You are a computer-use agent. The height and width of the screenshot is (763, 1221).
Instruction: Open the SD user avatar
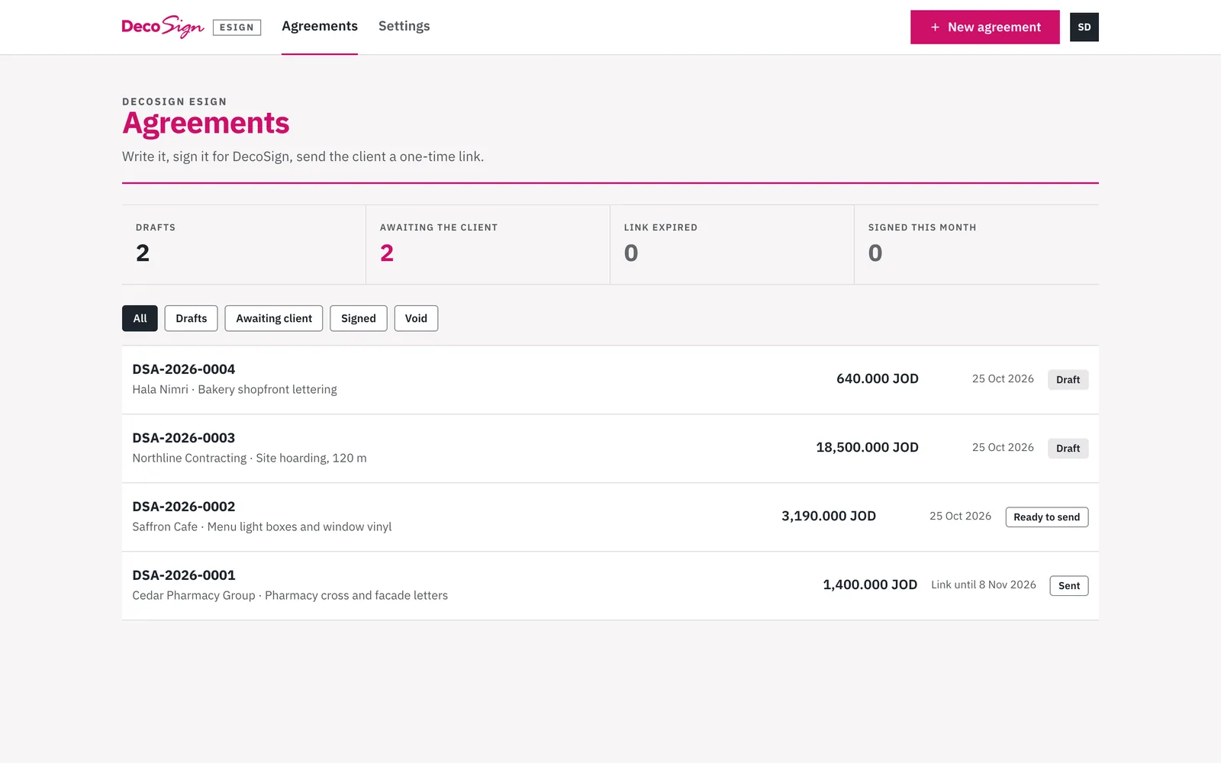(x=1084, y=27)
